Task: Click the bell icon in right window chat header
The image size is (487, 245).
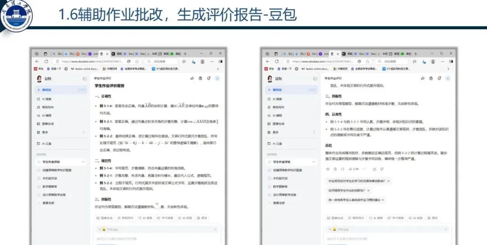Action: pos(439,78)
